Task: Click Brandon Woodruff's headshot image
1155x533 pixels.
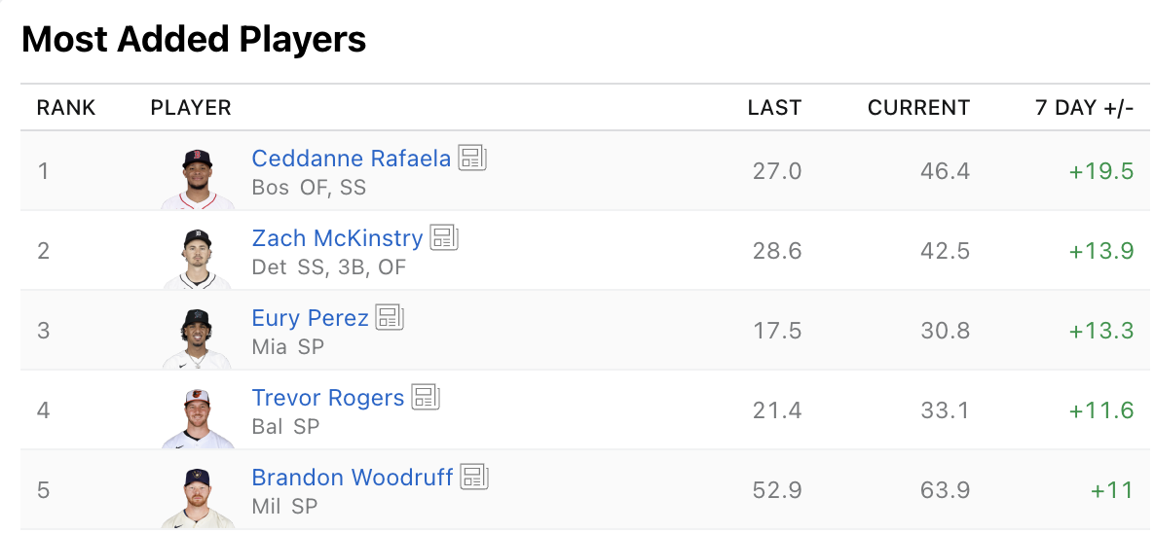Action: point(198,498)
